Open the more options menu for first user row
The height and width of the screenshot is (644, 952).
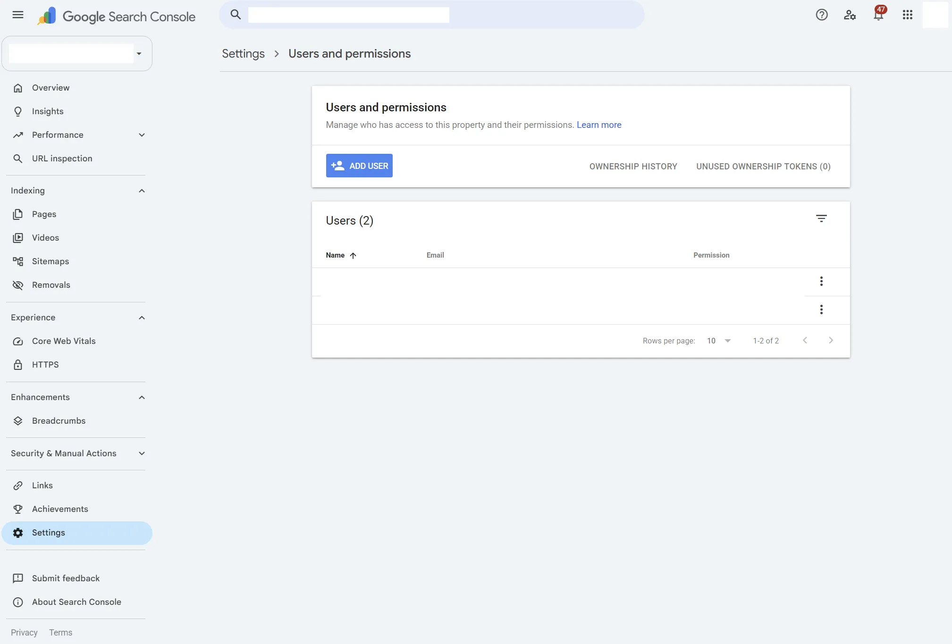pyautogui.click(x=821, y=282)
